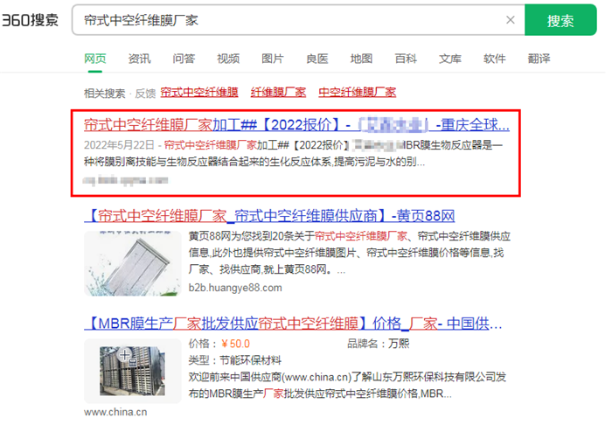Go to the 百科 tab

coord(406,59)
